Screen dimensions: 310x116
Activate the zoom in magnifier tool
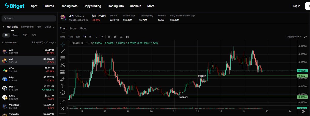63,109
